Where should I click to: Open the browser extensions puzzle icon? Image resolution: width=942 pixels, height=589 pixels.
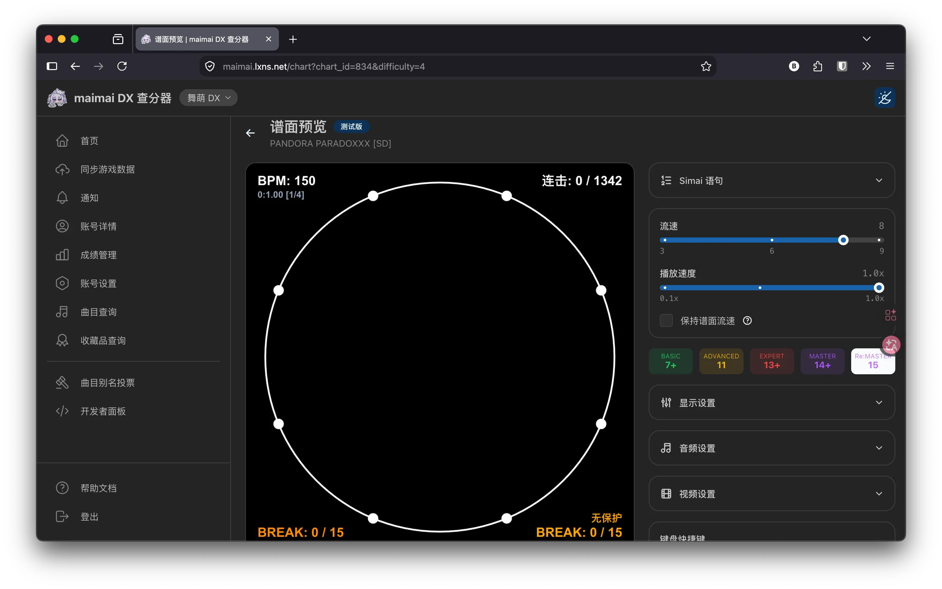point(818,66)
